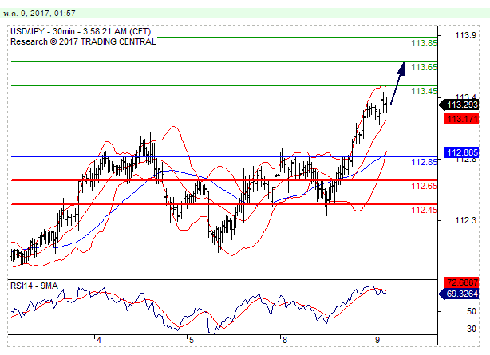Image resolution: width=490 pixels, height=355 pixels.
Task: Click the date text 9, 2017, 01:57
Action: 48,14
